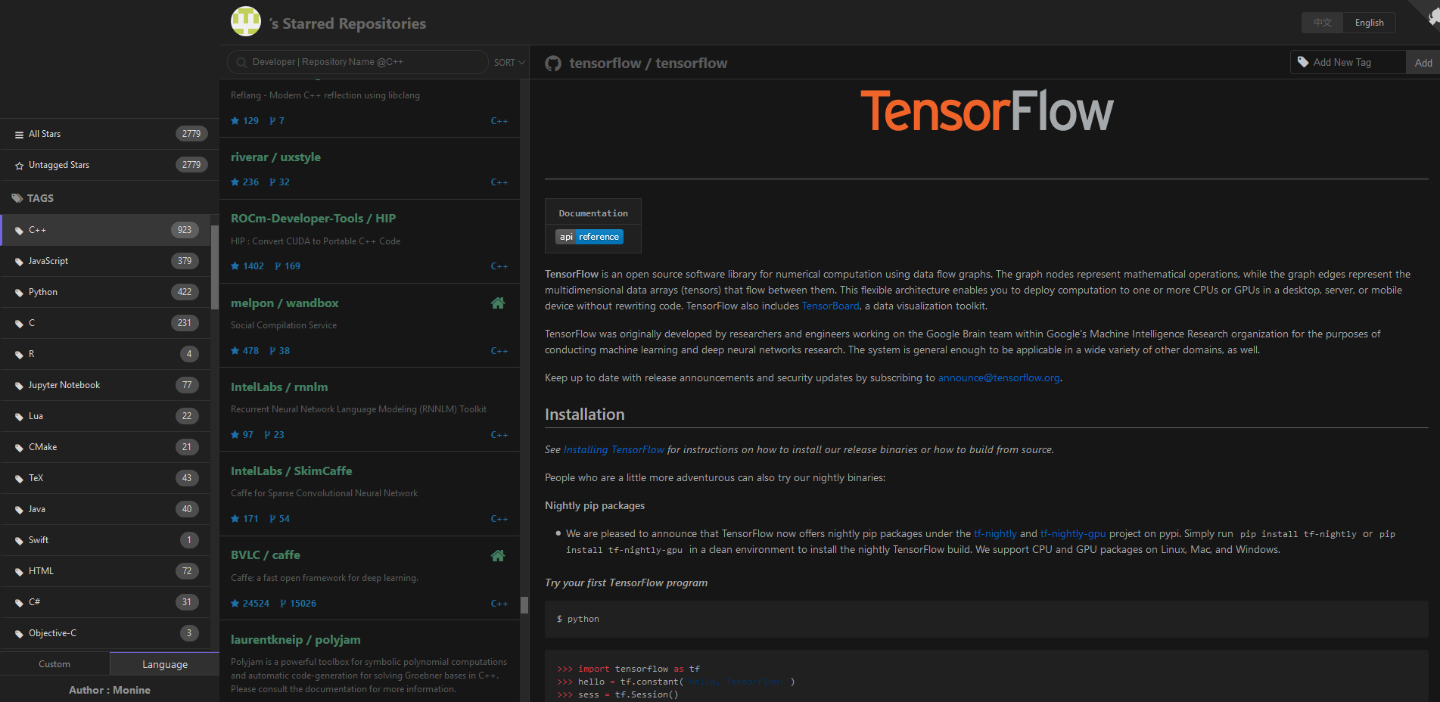This screenshot has width=1440, height=702.
Task: Click the TensorFlow logo image in readme
Action: click(987, 111)
